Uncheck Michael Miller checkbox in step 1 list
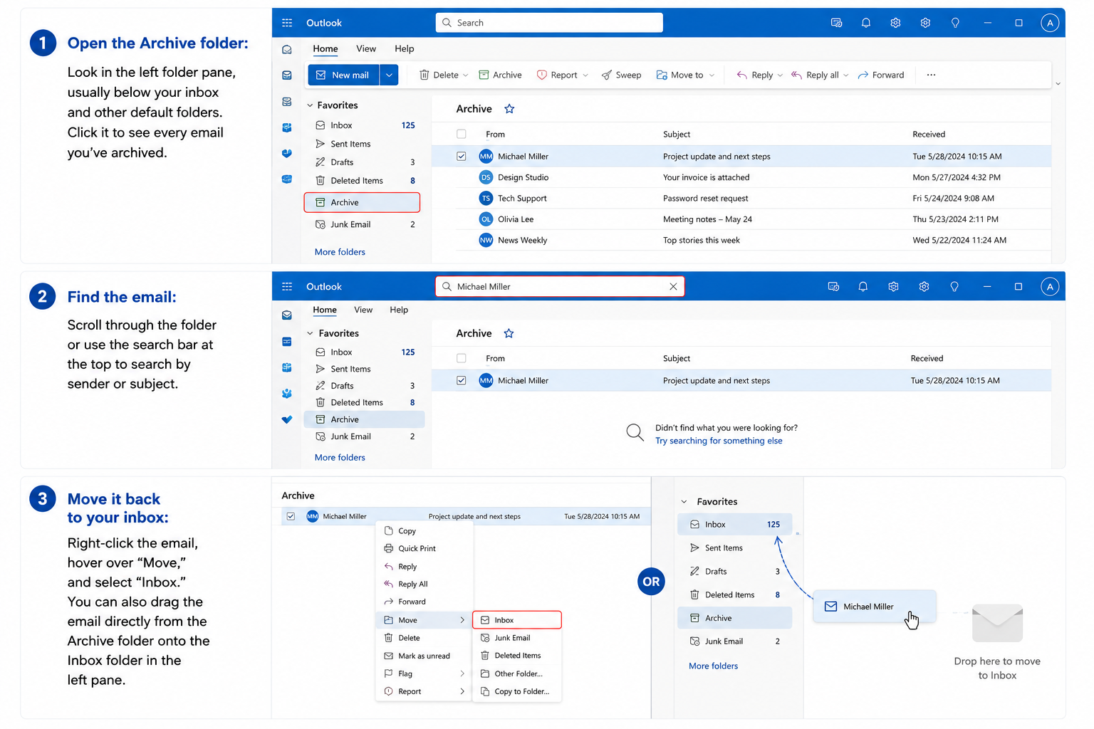This screenshot has width=1094, height=729. coord(462,156)
